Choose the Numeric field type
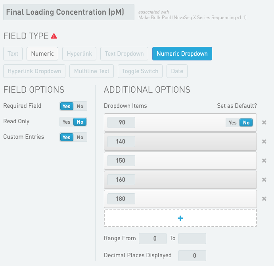274x266 pixels. [x=42, y=54]
